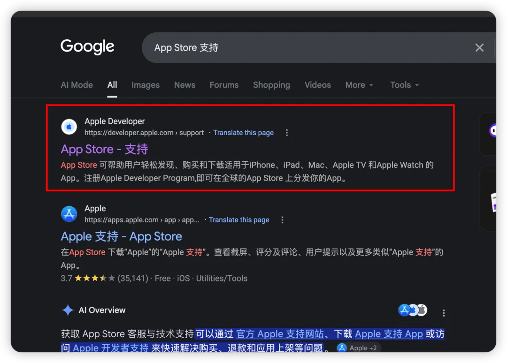The image size is (507, 363).
Task: Switch to the News tab
Action: (184, 85)
